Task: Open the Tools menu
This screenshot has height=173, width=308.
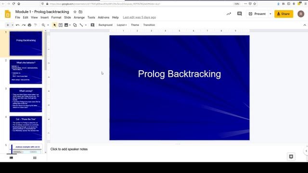Action: [91, 17]
